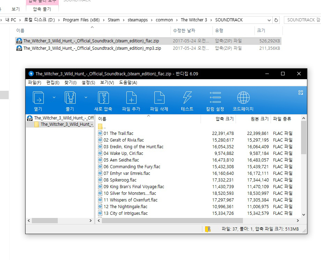
Task: Select the The_Witcher_3_Wild_Hunt_ folder in the tree
Action: click(63, 124)
